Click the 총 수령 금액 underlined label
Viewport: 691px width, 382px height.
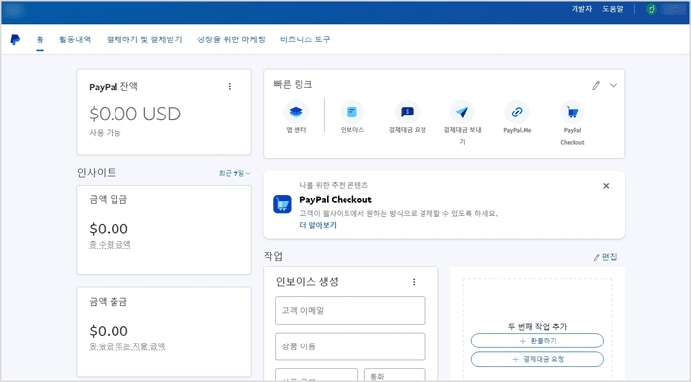click(111, 244)
